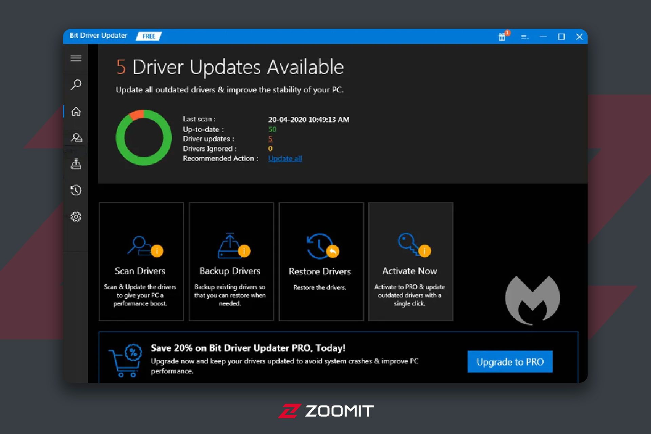Image resolution: width=651 pixels, height=434 pixels.
Task: Open the hamburger menu in sidebar
Action: [x=76, y=58]
